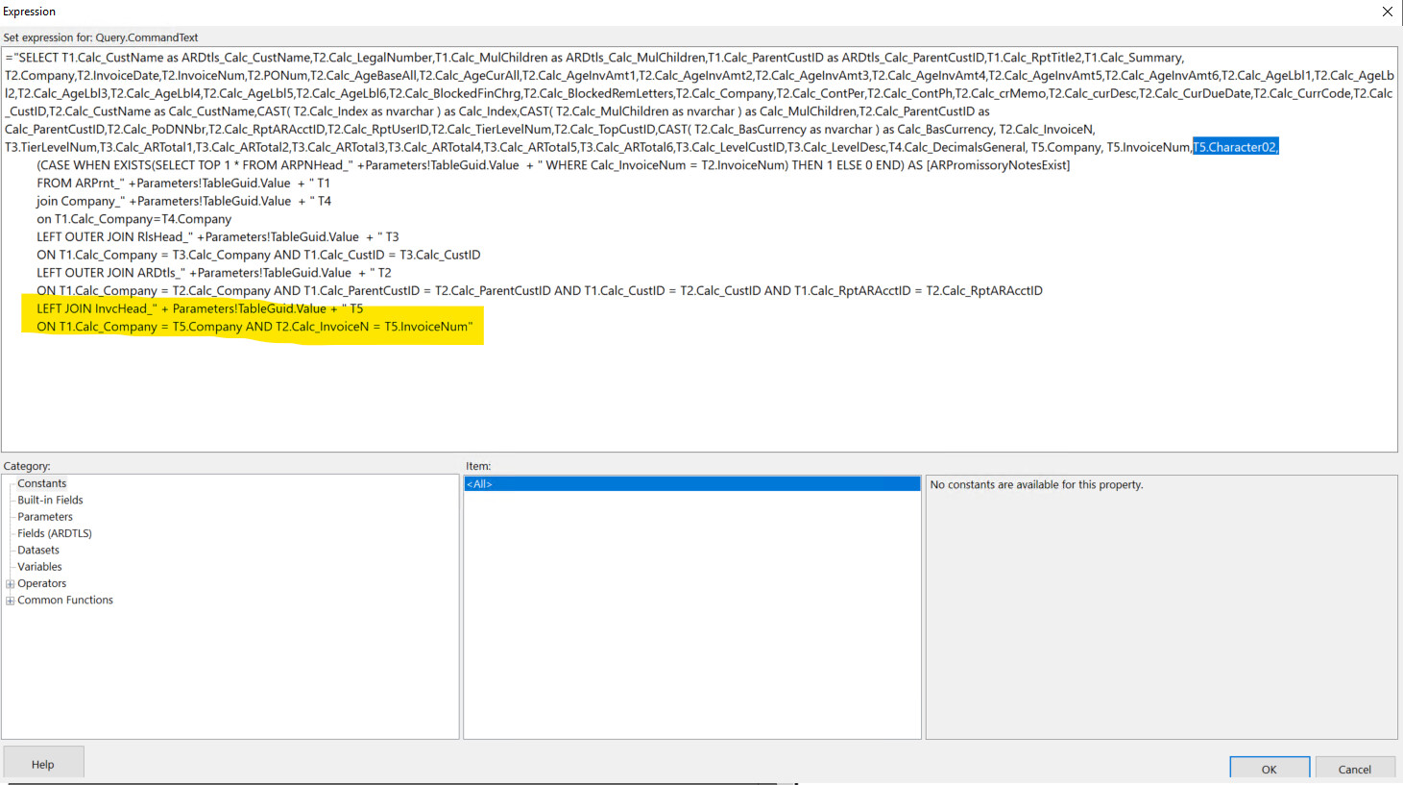Click the ON line ending with T2.Calc_RptARAcctID
1403x785 pixels.
[x=540, y=290]
